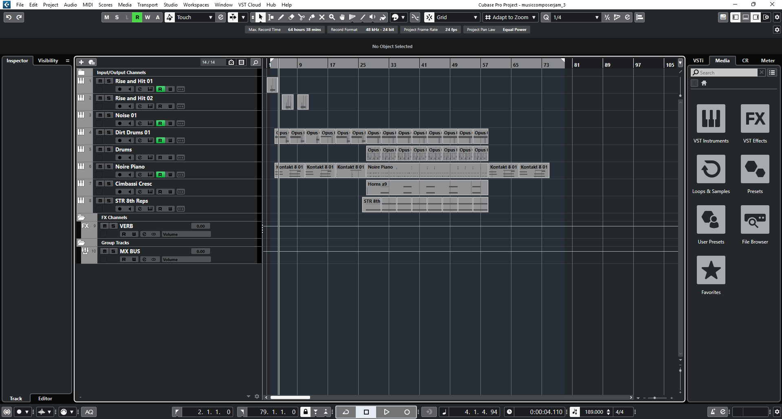The width and height of the screenshot is (782, 419).
Task: Solo the STR 8th Reps track
Action: [x=109, y=201]
